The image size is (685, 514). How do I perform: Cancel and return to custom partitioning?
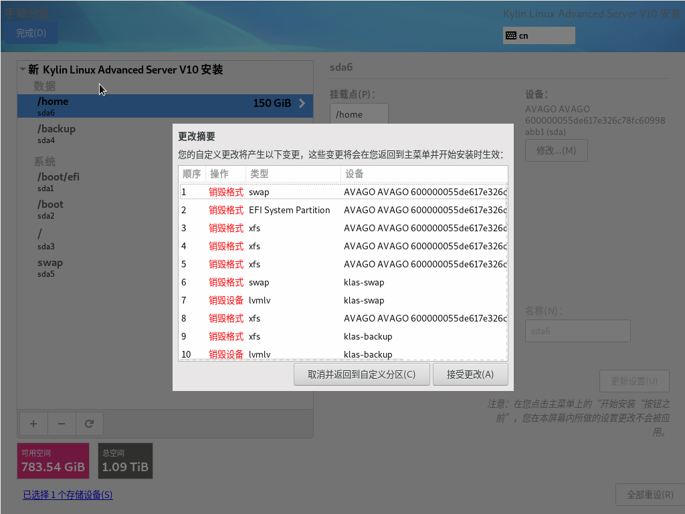pos(362,374)
